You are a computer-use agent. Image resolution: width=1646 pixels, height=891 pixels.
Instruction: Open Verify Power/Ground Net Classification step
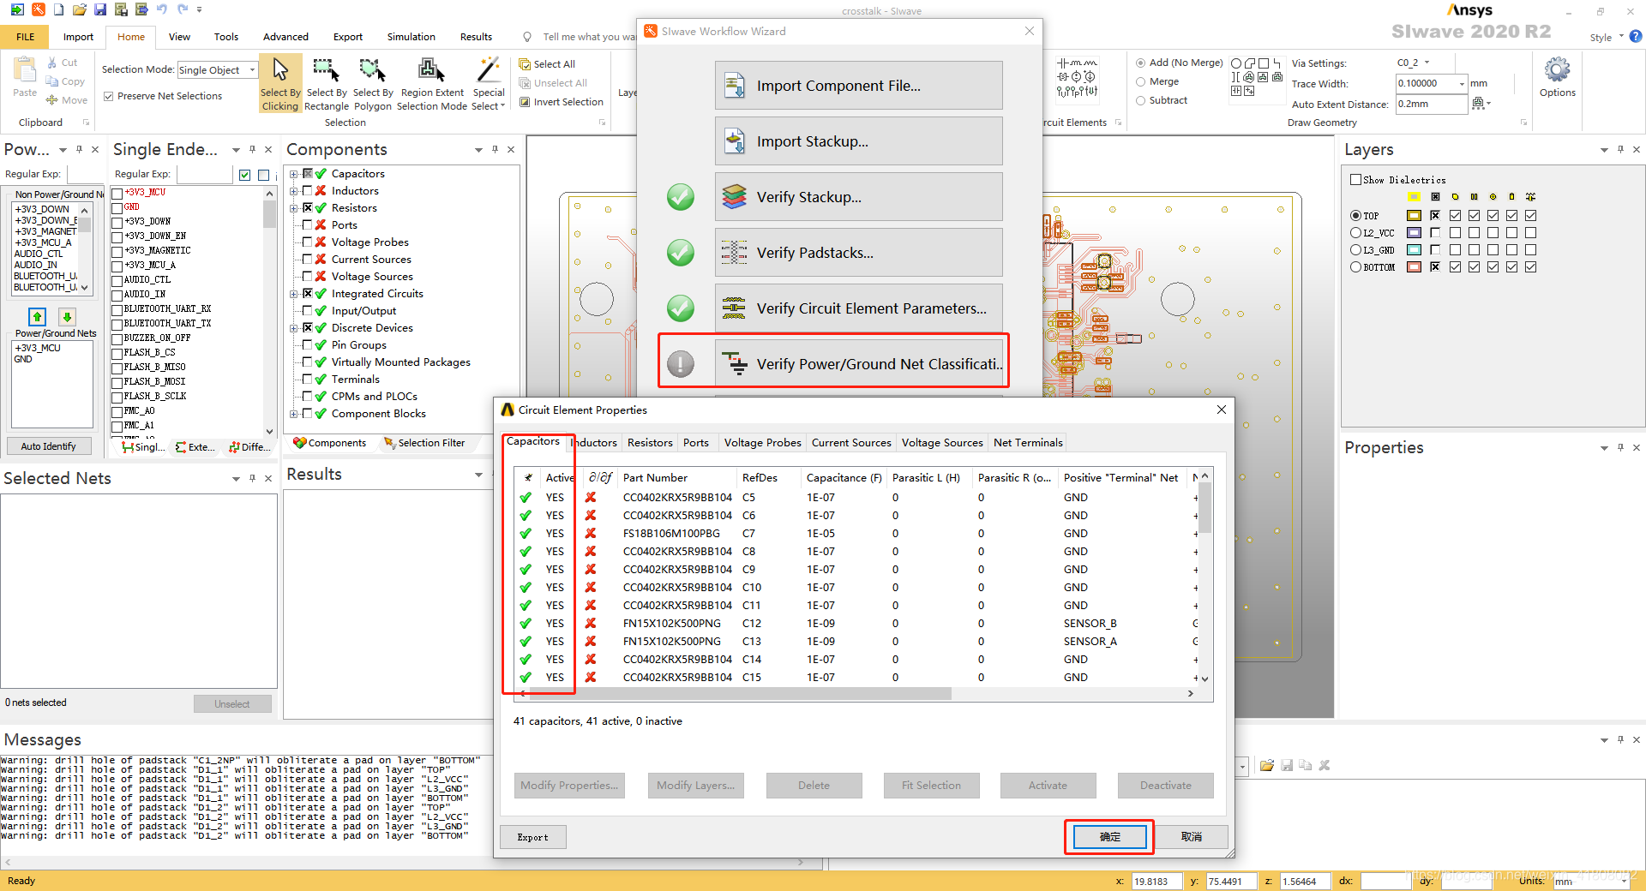click(x=858, y=364)
